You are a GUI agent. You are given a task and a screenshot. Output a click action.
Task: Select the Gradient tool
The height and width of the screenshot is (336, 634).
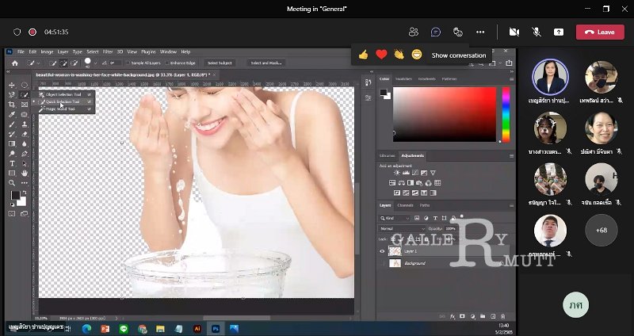[x=12, y=144]
